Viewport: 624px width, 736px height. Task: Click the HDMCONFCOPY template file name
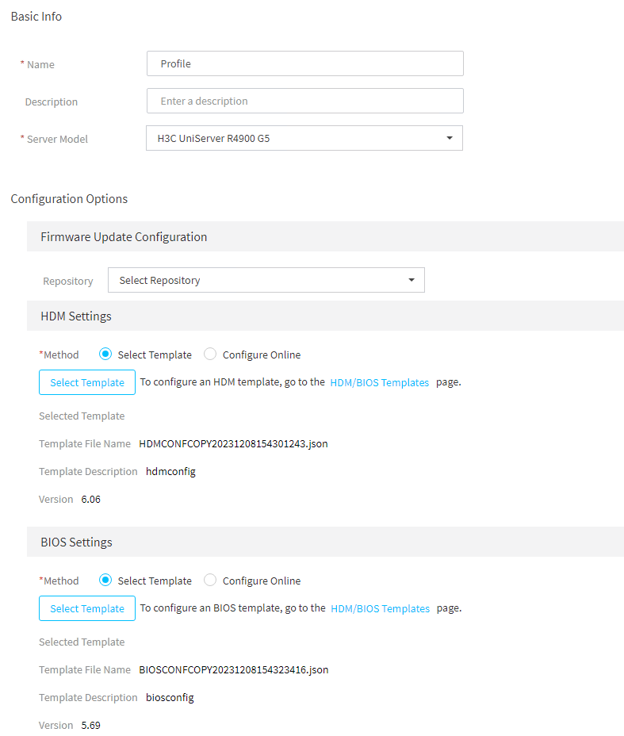233,443
